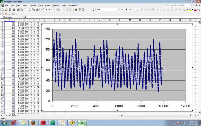This screenshot has width=201, height=126.
Task: Run the spelling check icon
Action: pos(25,10)
